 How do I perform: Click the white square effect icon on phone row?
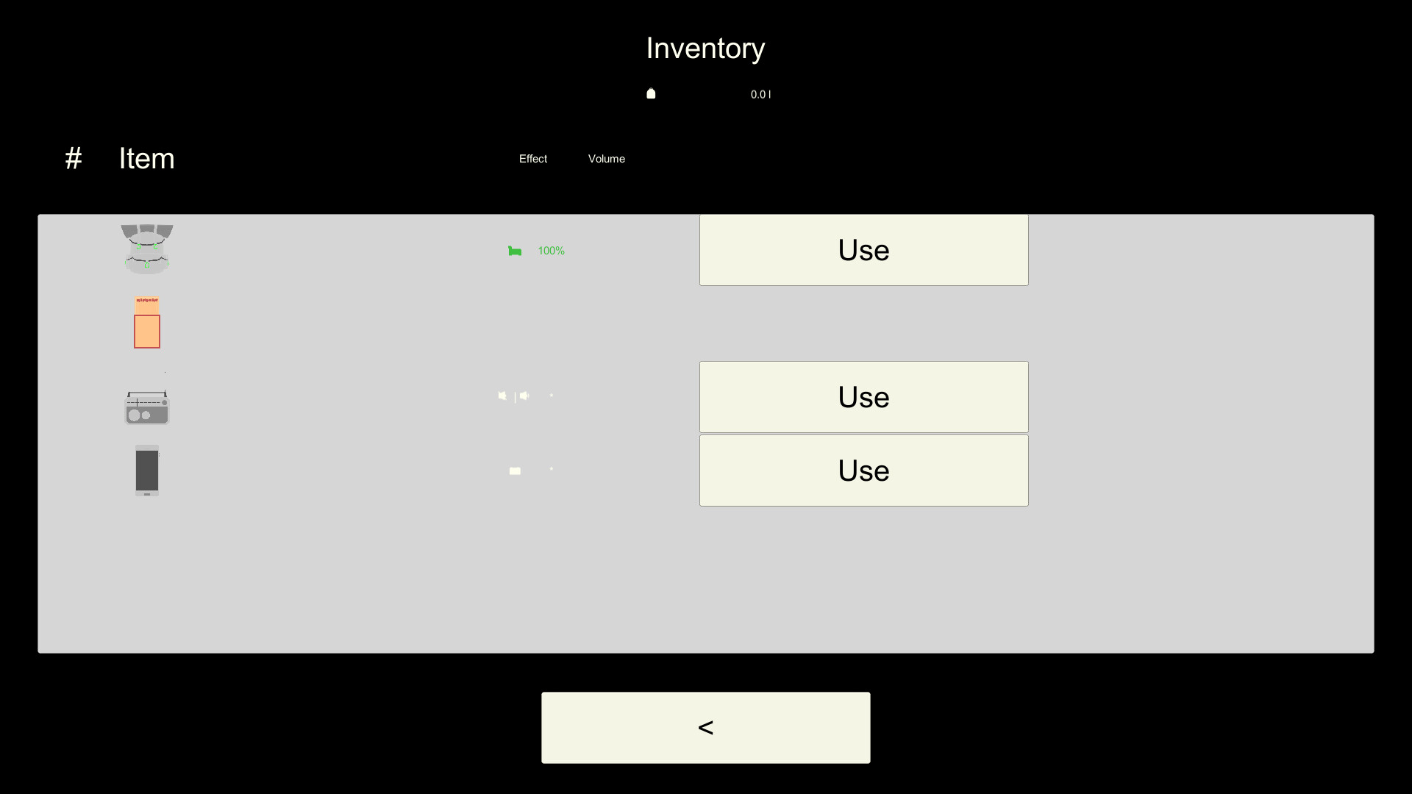515,471
